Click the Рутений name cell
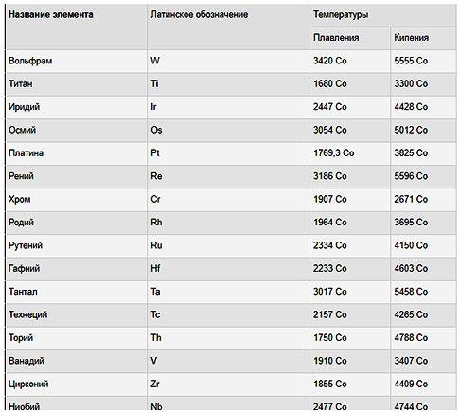 (x=77, y=245)
